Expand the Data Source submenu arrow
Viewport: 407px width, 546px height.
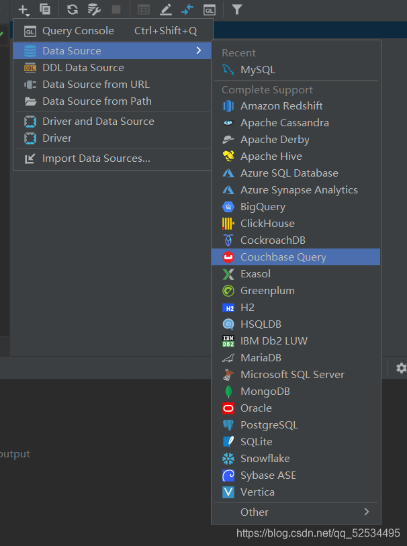[x=198, y=50]
